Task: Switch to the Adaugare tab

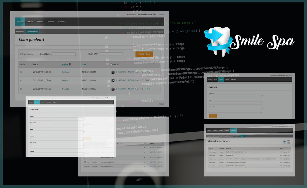Action: pyautogui.click(x=20, y=31)
